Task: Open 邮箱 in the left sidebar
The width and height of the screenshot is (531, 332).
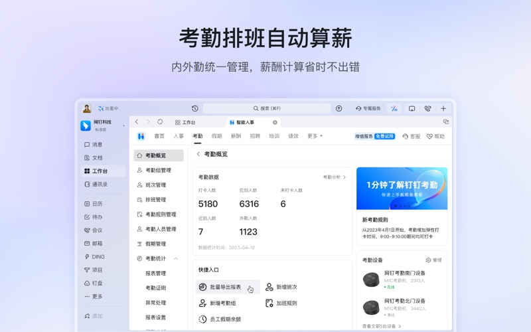Action: [103, 243]
